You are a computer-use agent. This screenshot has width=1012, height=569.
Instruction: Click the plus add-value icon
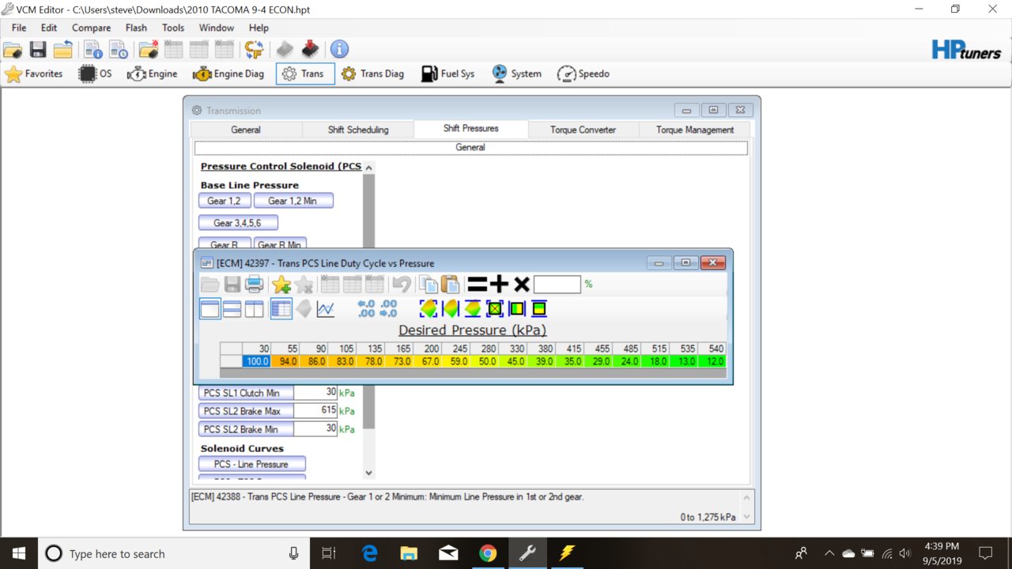pos(499,284)
